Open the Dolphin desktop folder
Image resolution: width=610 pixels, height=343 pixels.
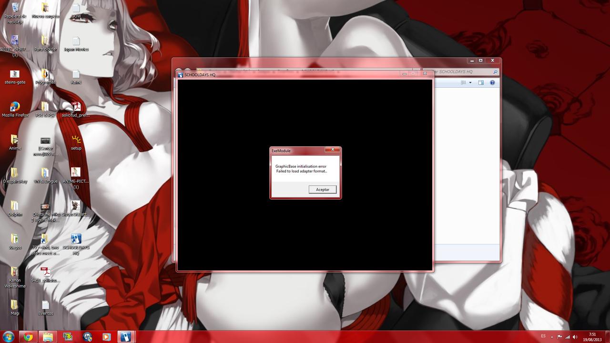tap(15, 206)
